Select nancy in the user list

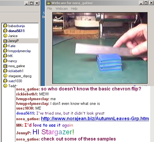click(x=13, y=61)
